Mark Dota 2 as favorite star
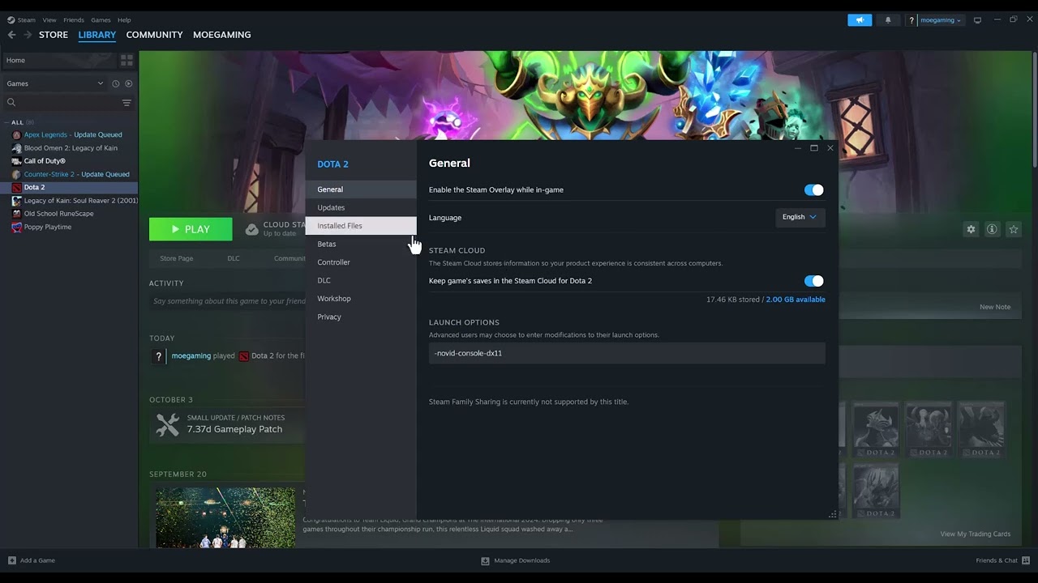 tap(1013, 229)
